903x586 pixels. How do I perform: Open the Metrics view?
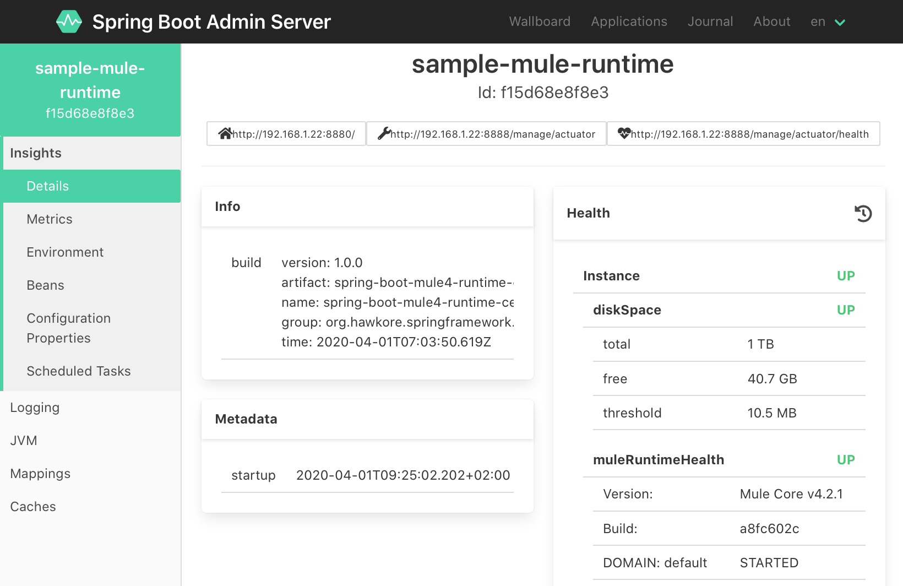(92, 219)
